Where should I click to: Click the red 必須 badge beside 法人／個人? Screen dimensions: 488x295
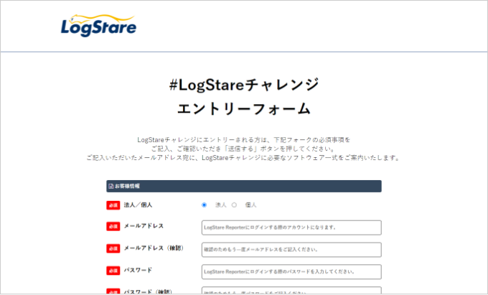pos(113,205)
